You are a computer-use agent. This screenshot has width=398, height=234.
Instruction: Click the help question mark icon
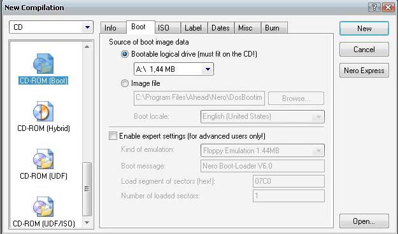[x=374, y=8]
